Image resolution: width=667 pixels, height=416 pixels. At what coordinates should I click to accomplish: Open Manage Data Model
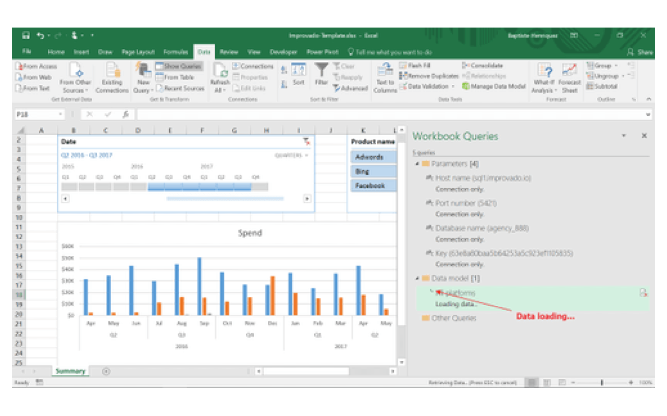tap(494, 86)
